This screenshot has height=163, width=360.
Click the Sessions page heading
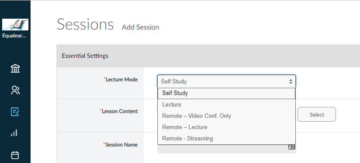coord(85,24)
